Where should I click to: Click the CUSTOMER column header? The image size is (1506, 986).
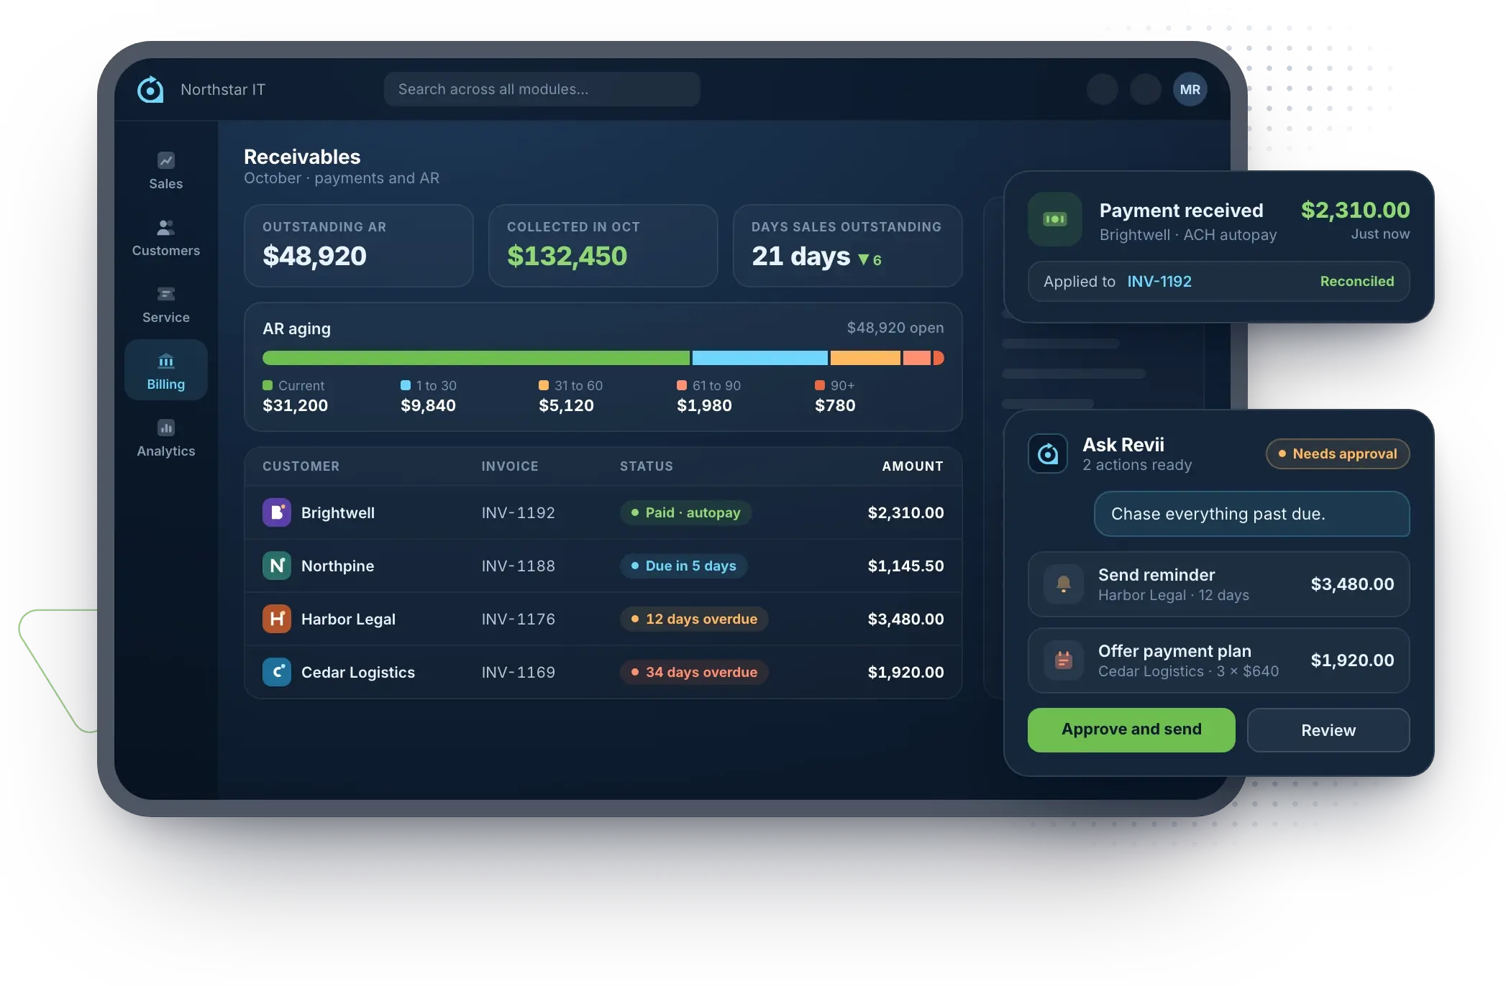[x=301, y=466]
